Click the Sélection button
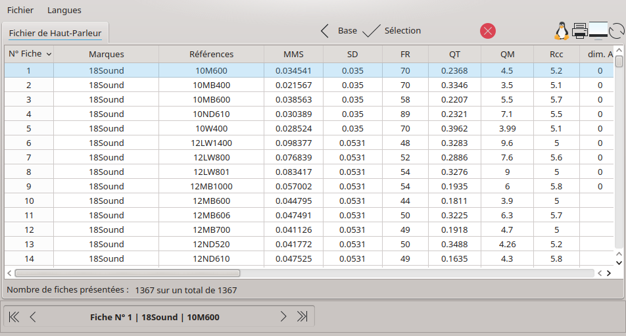The height and width of the screenshot is (336, 626). (x=402, y=31)
